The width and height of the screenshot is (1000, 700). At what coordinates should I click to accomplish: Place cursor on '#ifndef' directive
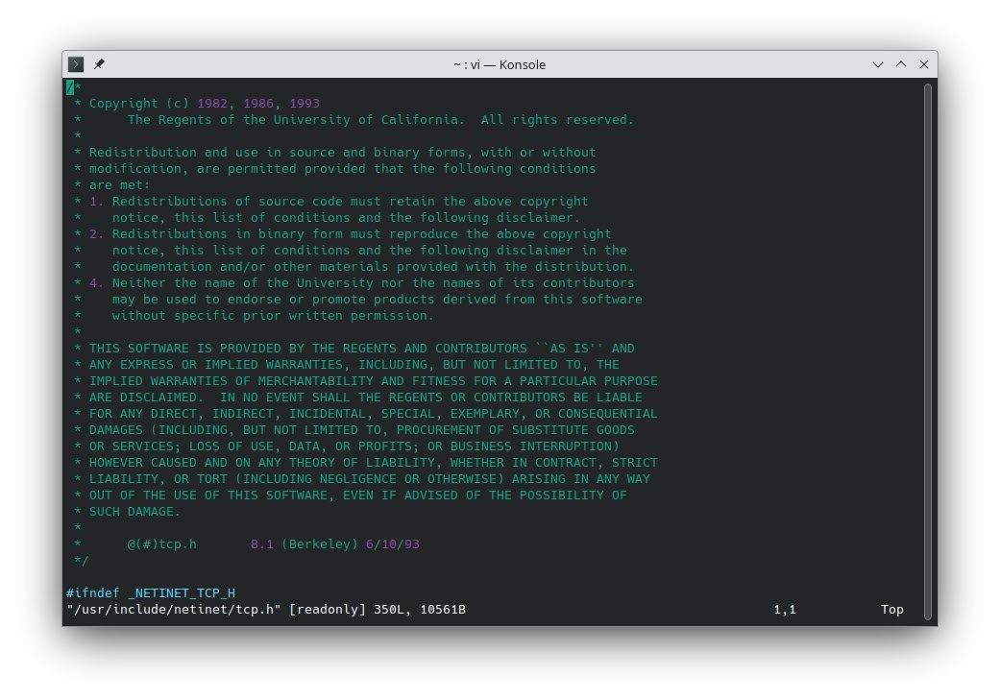[92, 593]
